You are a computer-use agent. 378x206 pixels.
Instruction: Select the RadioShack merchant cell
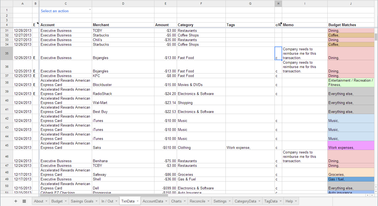click(123, 91)
